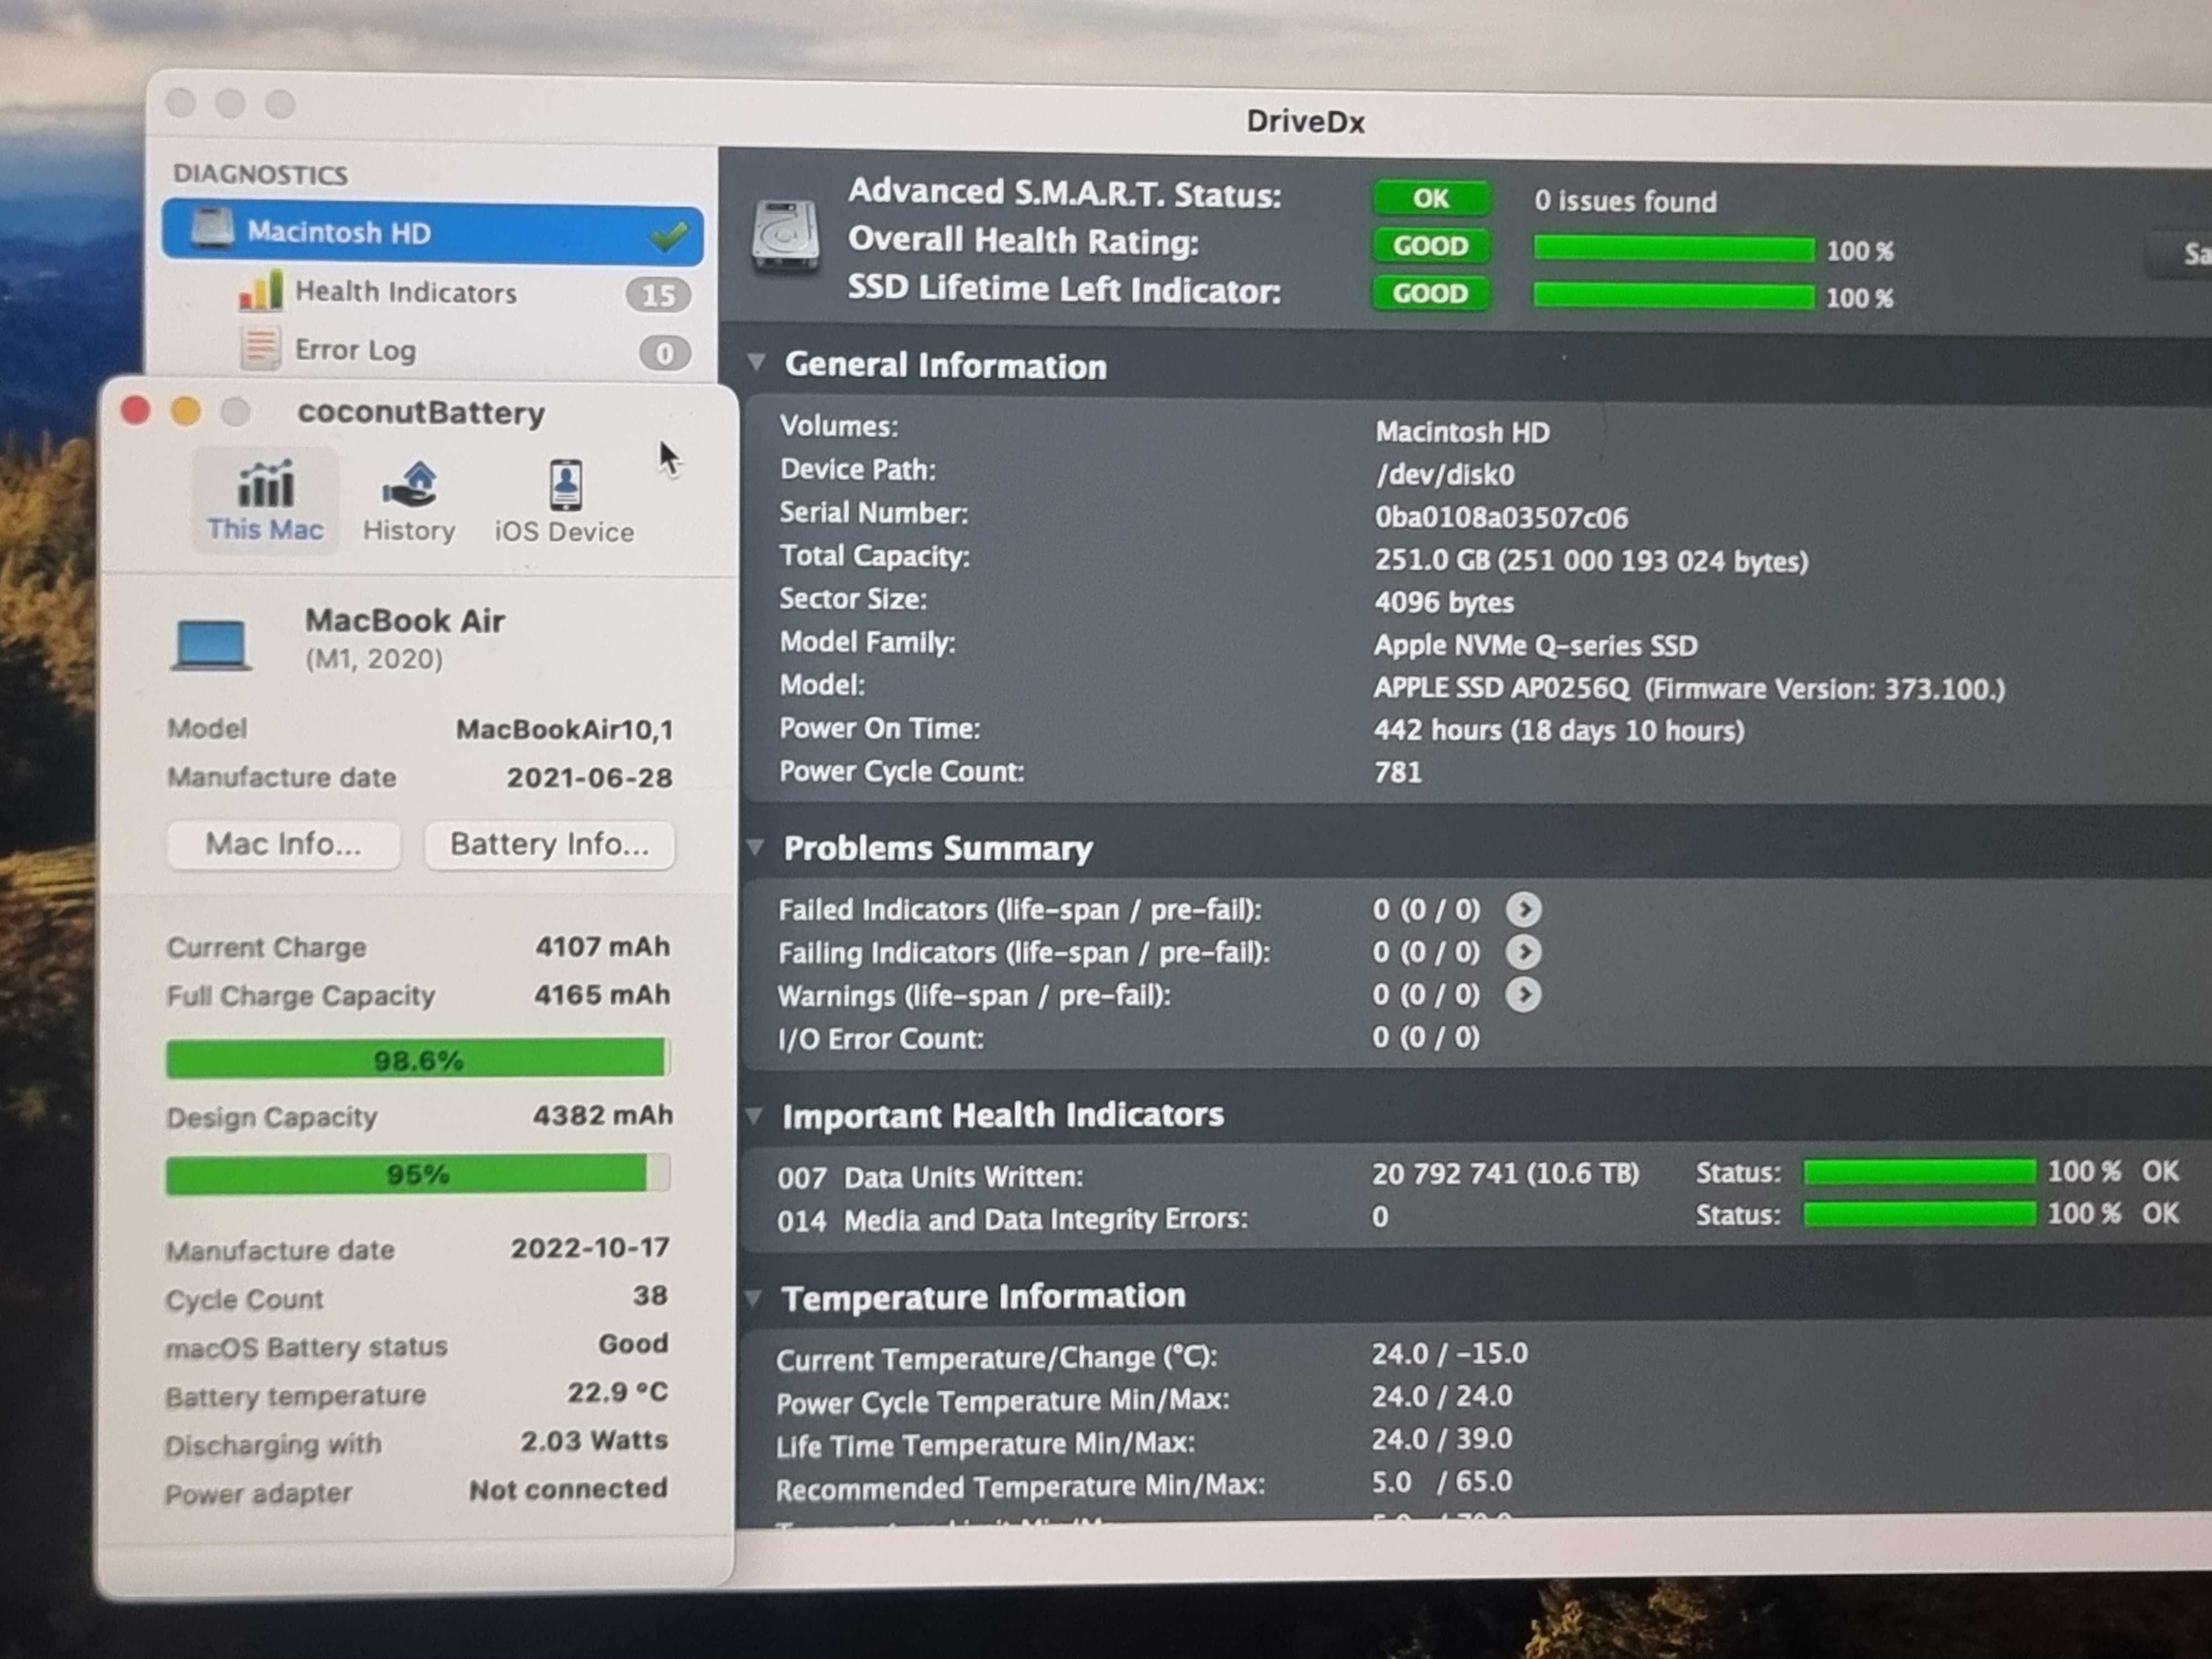This screenshot has height=1659, width=2212.
Task: Click the Error Log document icon
Action: (260, 350)
